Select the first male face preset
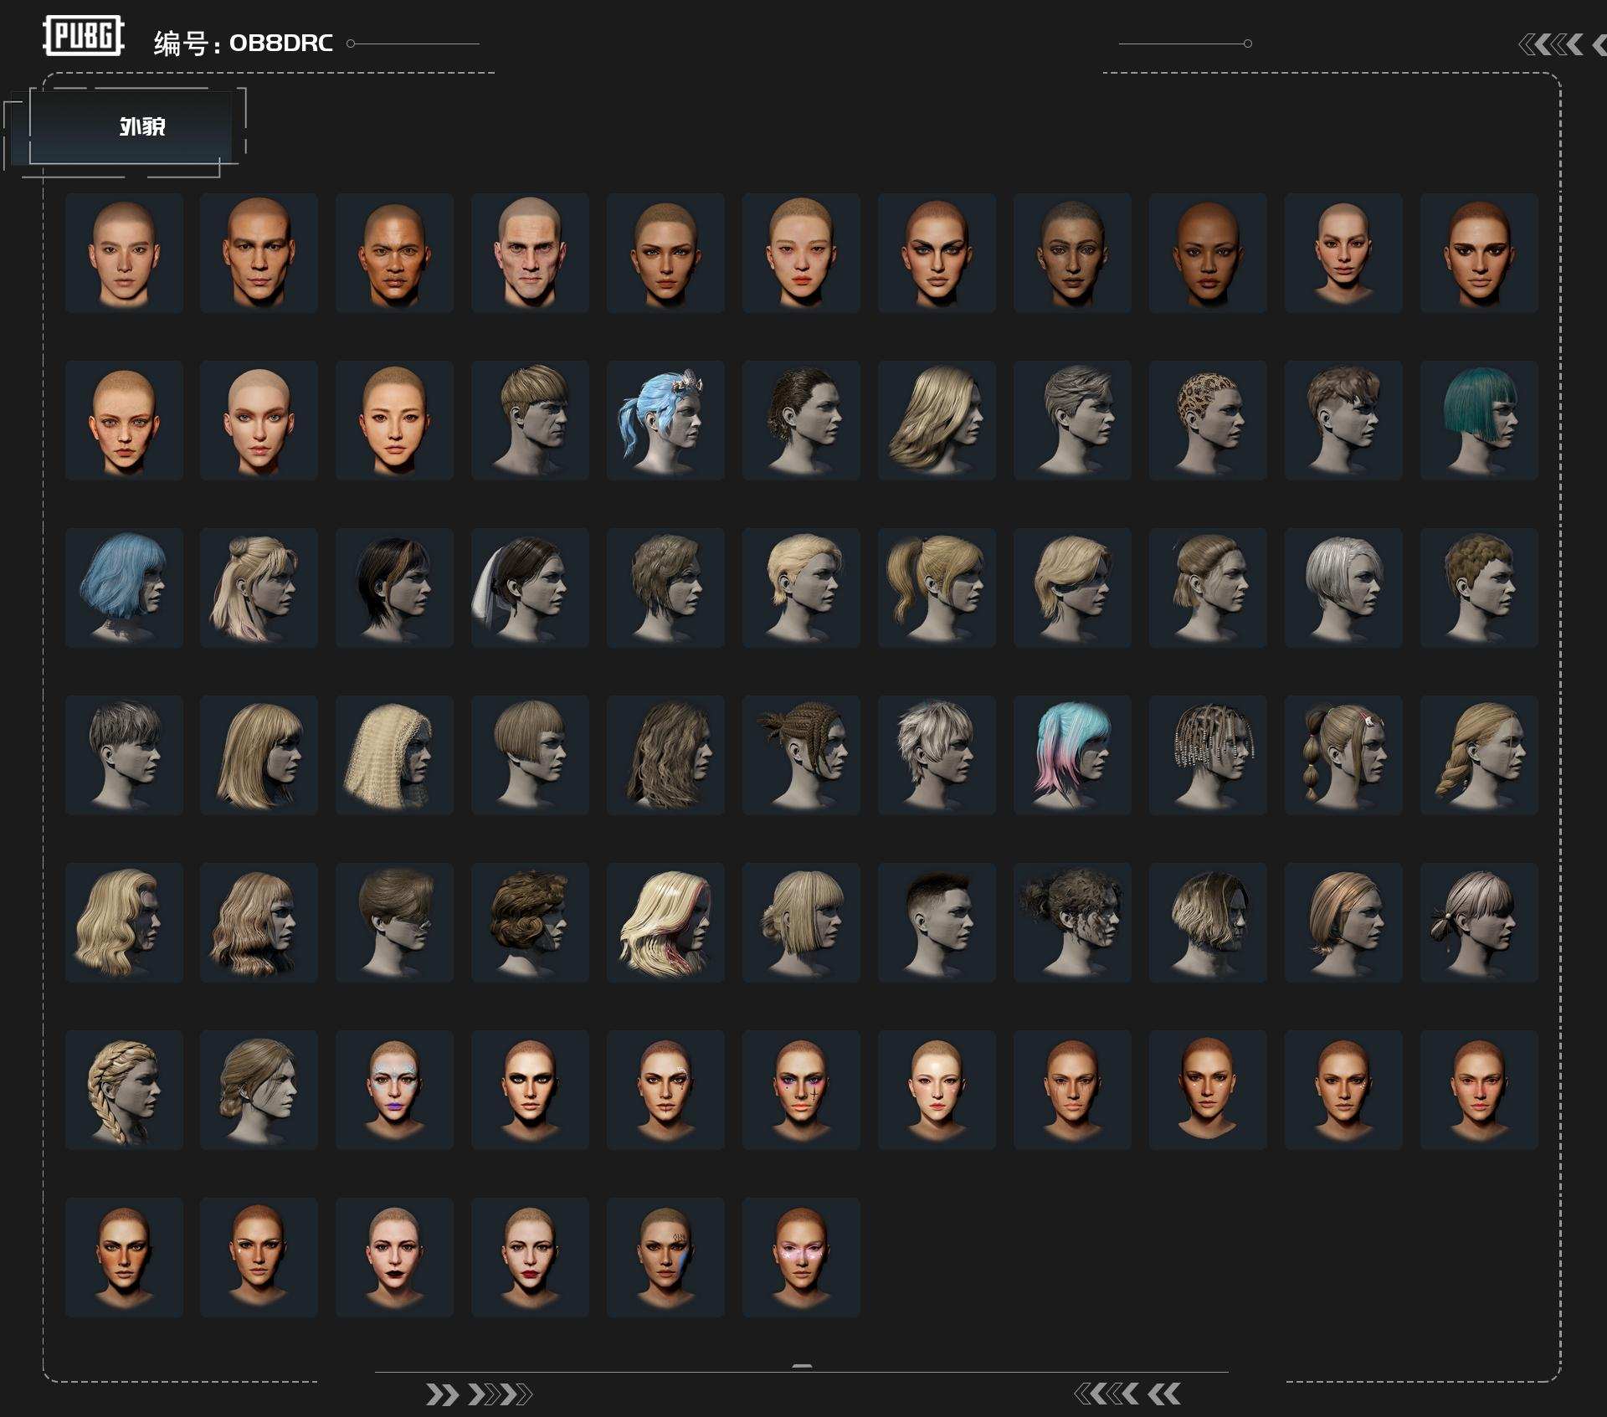1607x1417 pixels. click(x=124, y=253)
